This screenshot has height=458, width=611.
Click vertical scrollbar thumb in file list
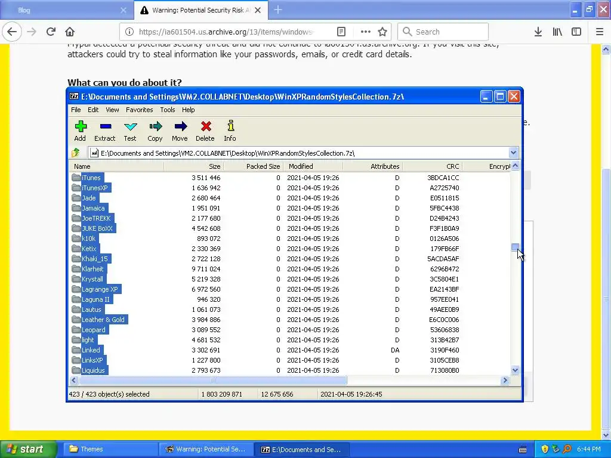515,247
